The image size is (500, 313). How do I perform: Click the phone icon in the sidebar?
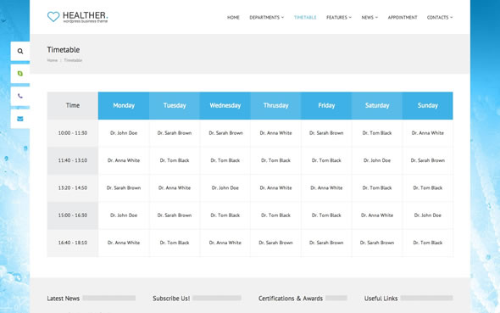[20, 96]
